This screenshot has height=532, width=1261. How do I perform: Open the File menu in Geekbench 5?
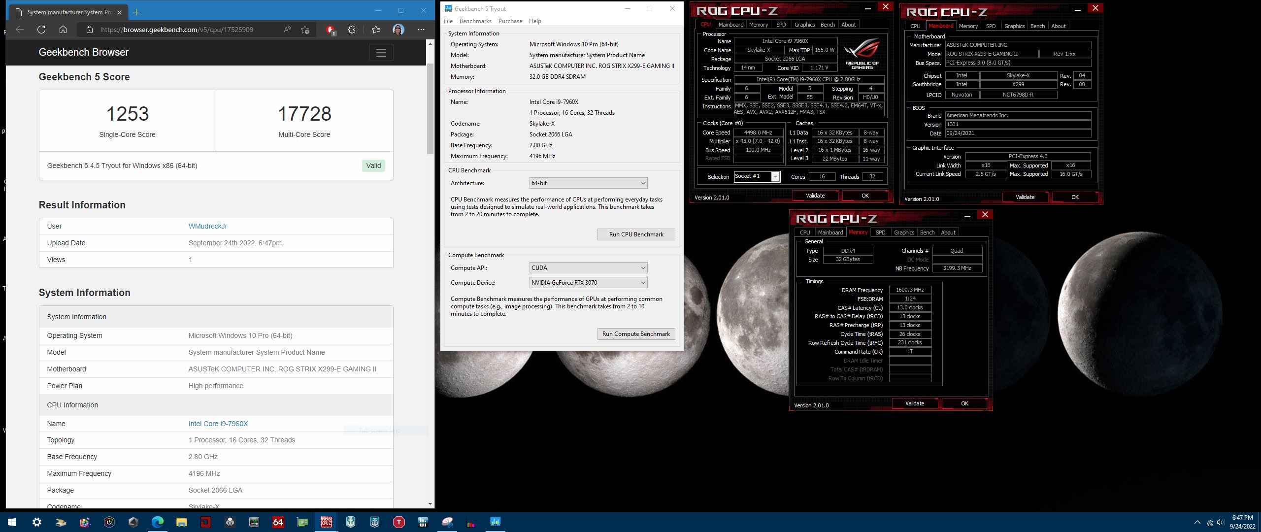pos(448,21)
